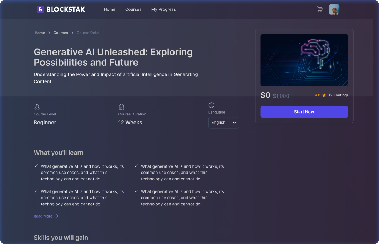Click the first checkmark in What you'll learn
This screenshot has width=379, height=244.
point(36,166)
